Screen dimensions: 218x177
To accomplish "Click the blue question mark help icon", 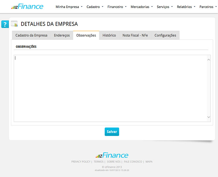I will point(5,24).
